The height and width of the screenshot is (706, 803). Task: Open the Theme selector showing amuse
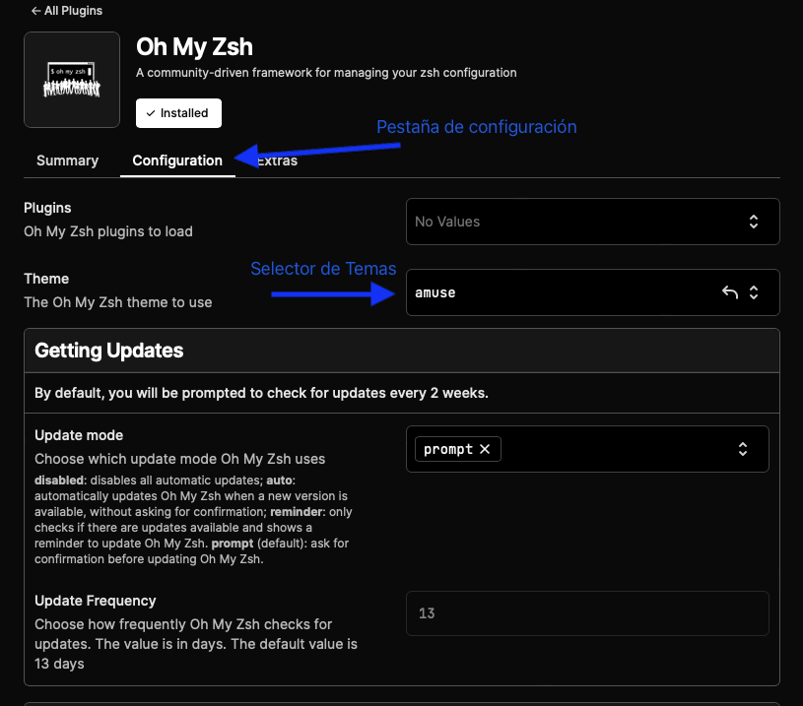(x=592, y=292)
